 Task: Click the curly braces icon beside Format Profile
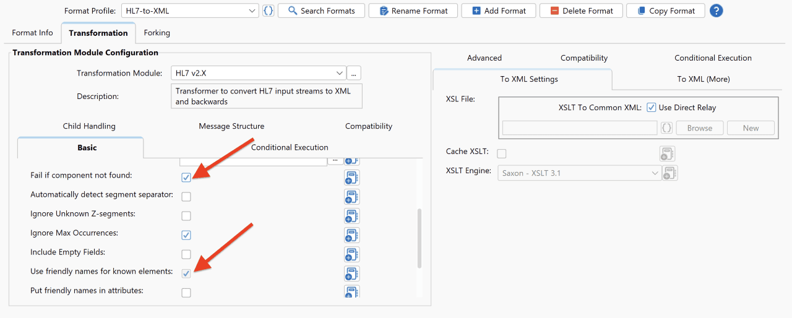268,11
